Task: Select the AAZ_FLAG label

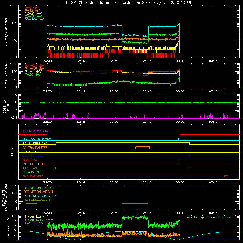Action: (x=30, y=168)
